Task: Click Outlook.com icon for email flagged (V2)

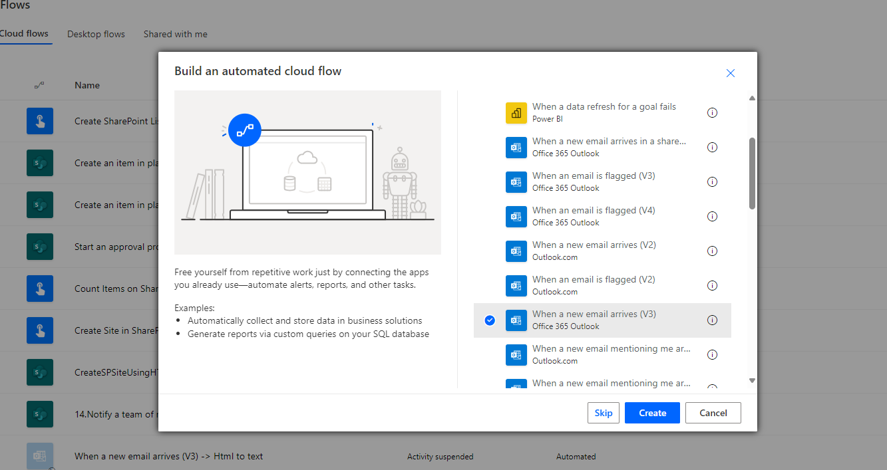Action: (516, 286)
